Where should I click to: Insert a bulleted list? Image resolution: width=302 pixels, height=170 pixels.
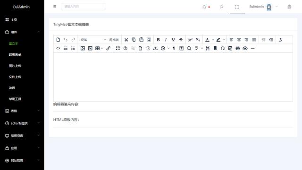(66, 48)
